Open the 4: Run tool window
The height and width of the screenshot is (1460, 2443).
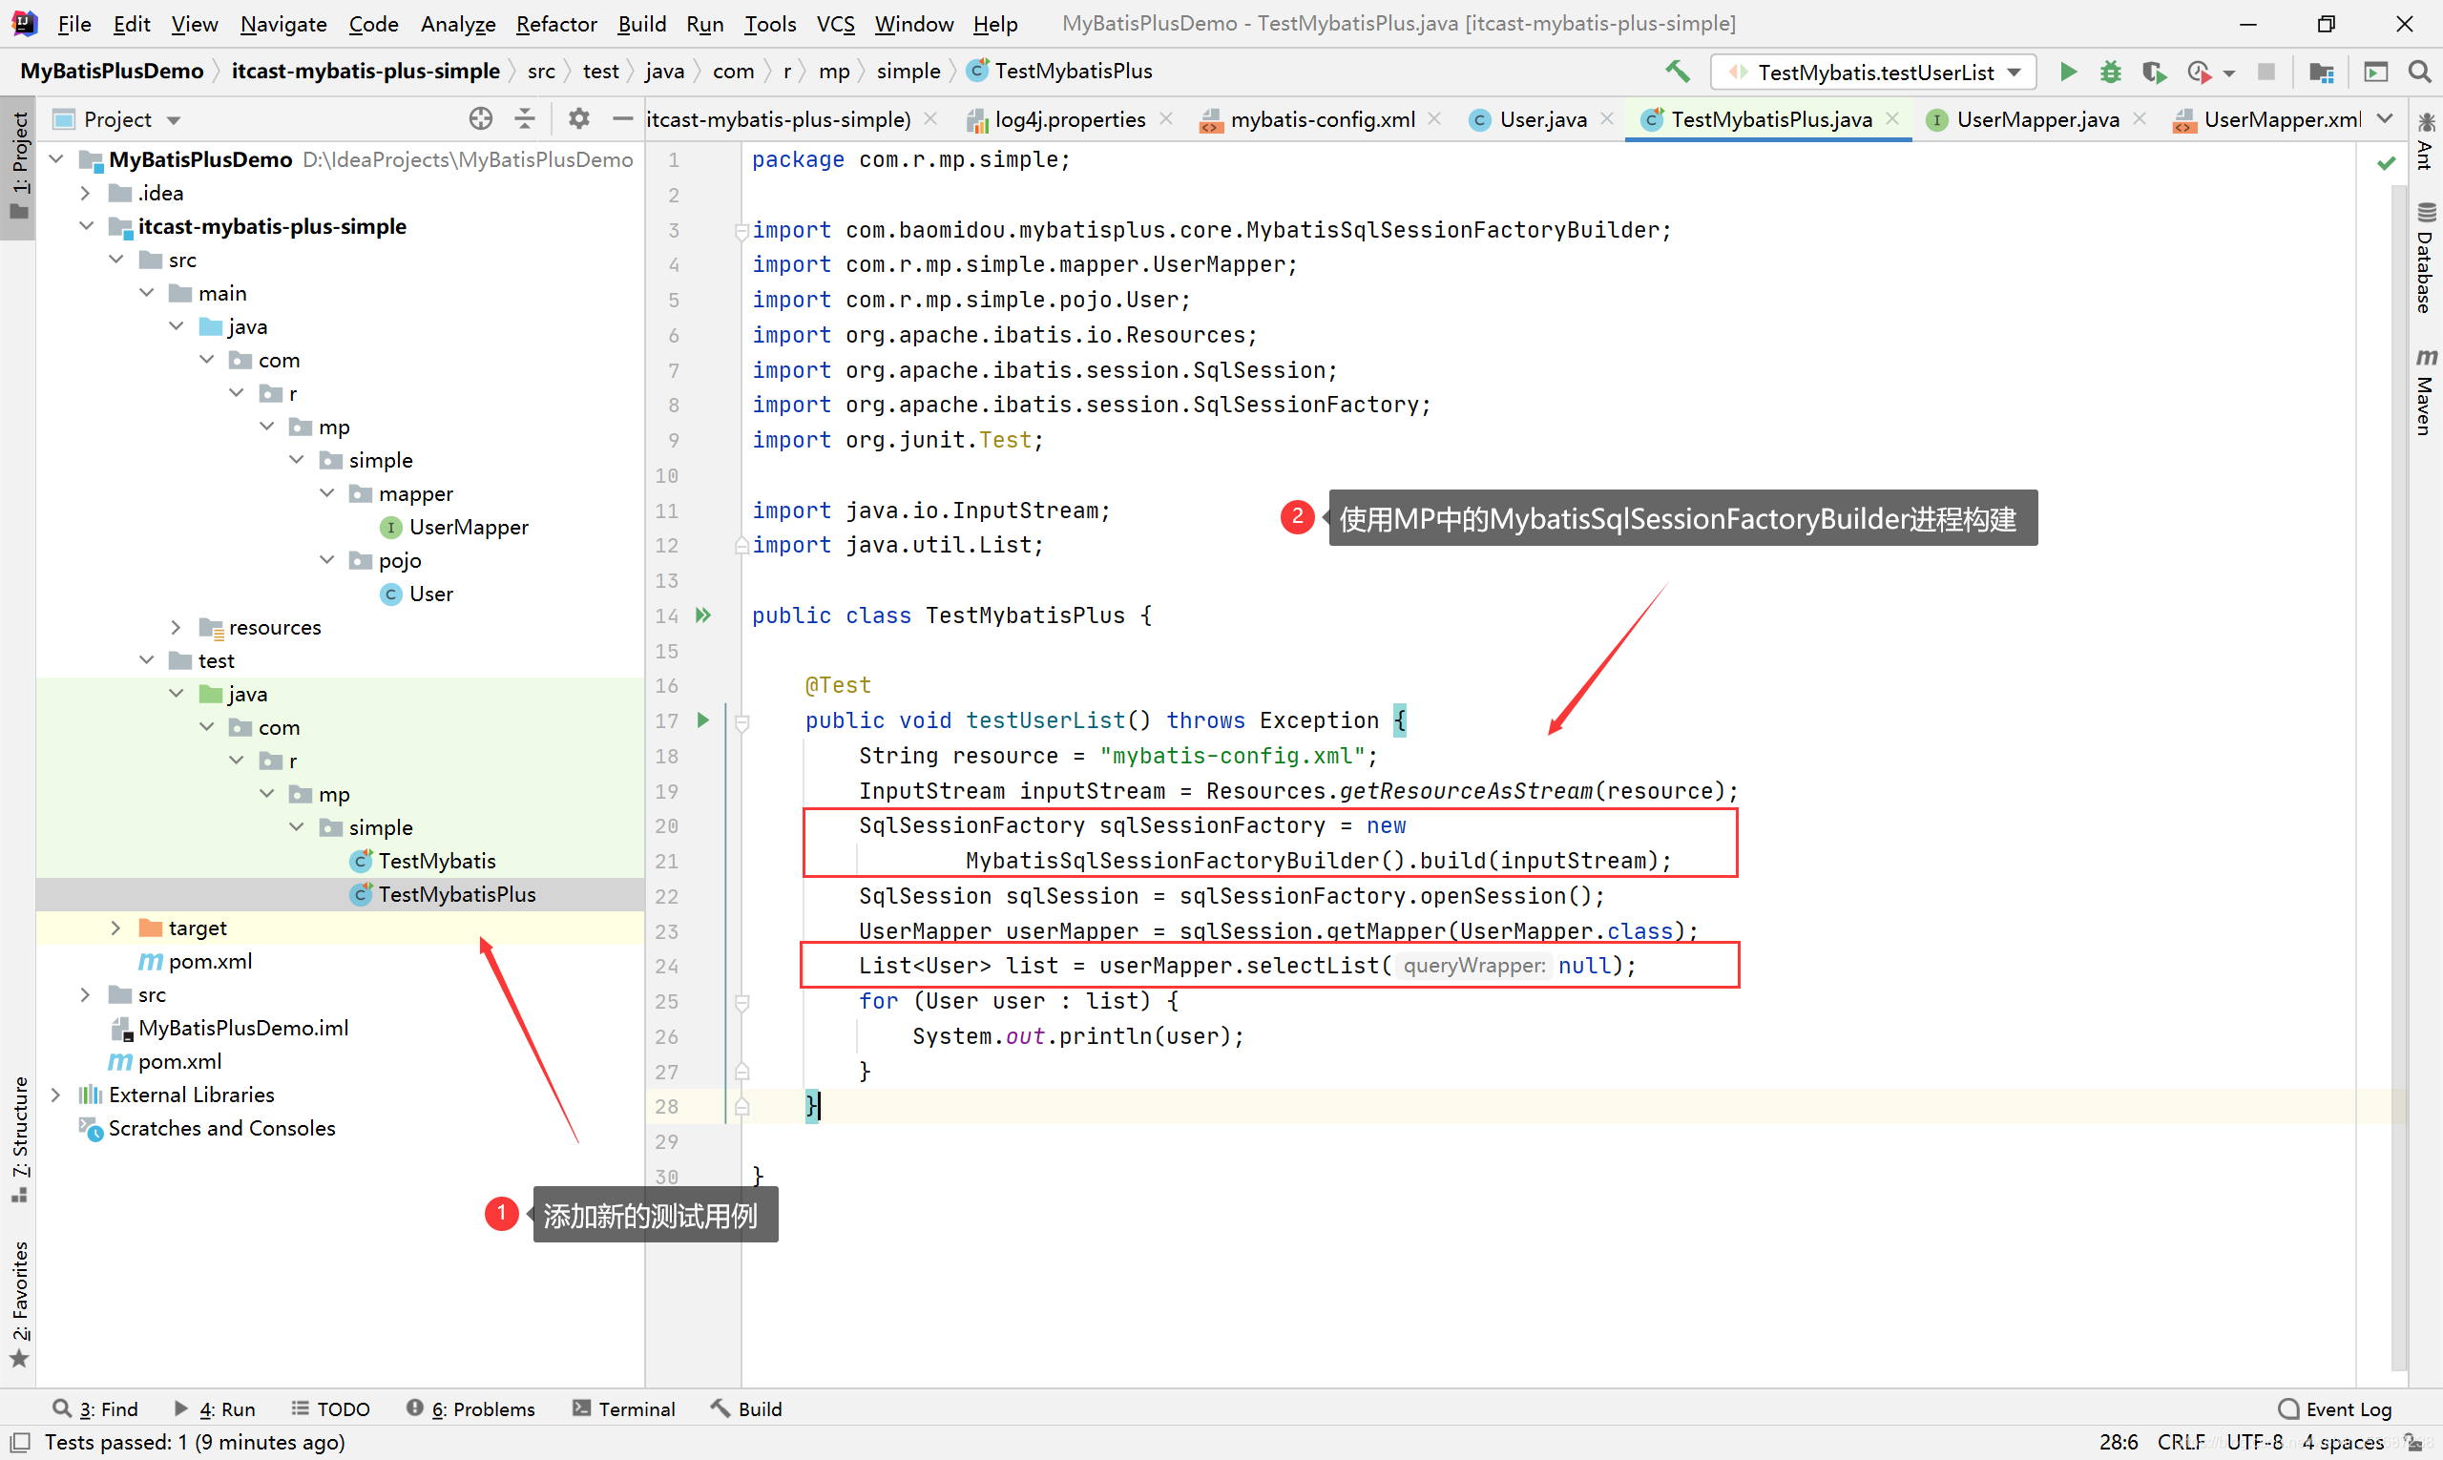[215, 1408]
